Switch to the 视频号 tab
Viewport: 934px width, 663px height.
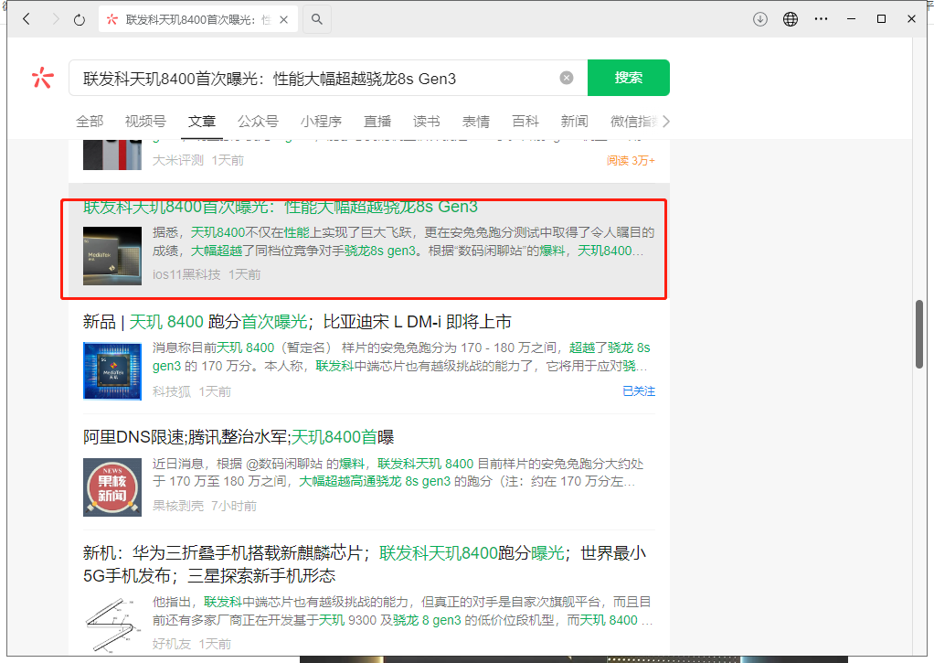[145, 122]
